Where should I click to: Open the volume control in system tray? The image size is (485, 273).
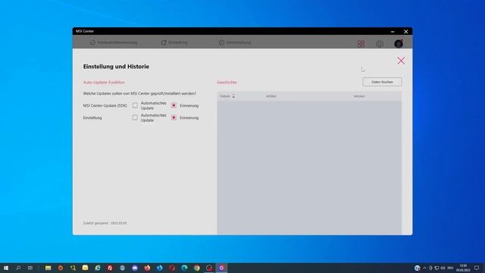click(x=443, y=268)
